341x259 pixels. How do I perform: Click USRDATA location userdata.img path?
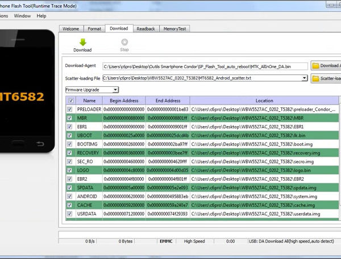256,214
